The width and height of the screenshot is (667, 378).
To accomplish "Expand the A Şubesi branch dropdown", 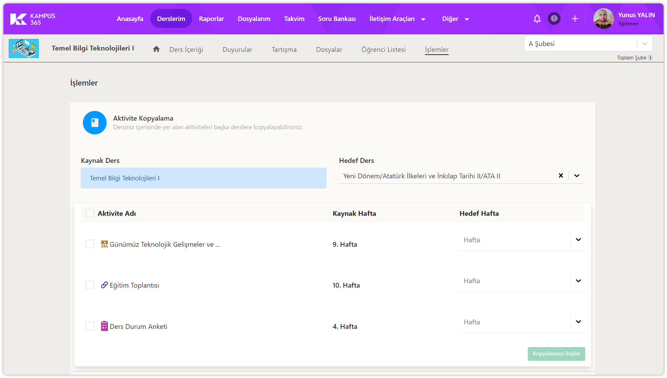I will click(645, 44).
